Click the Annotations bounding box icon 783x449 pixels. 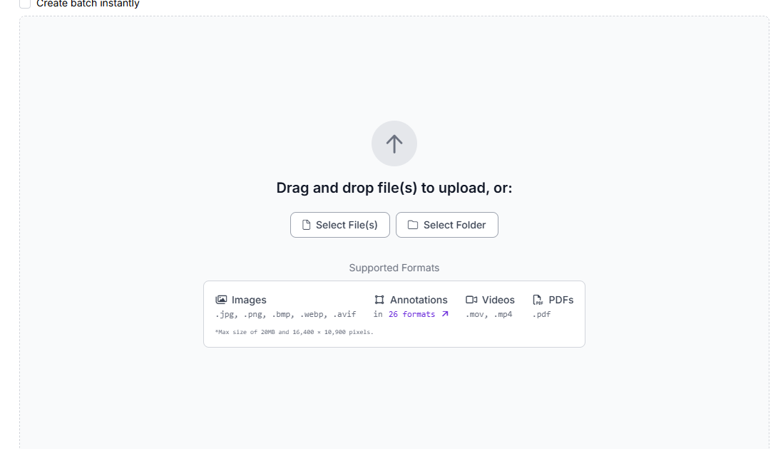point(379,300)
